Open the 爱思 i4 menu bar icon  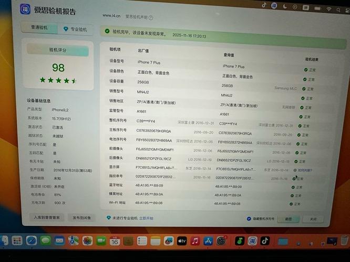pos(274,6)
